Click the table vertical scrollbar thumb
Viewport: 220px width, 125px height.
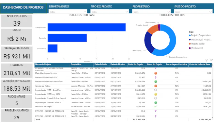pyautogui.click(x=213, y=86)
